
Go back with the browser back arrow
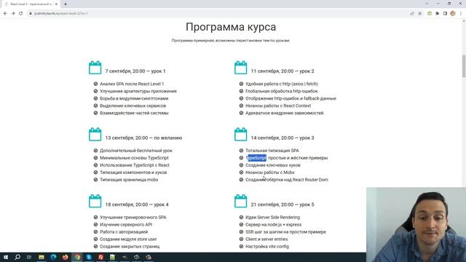pyautogui.click(x=5, y=13)
